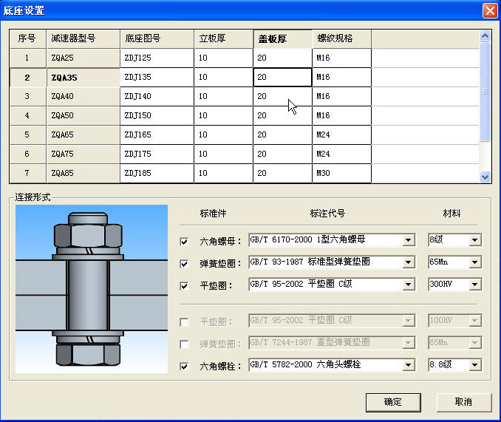Click the bolt connection preview image

click(92, 289)
